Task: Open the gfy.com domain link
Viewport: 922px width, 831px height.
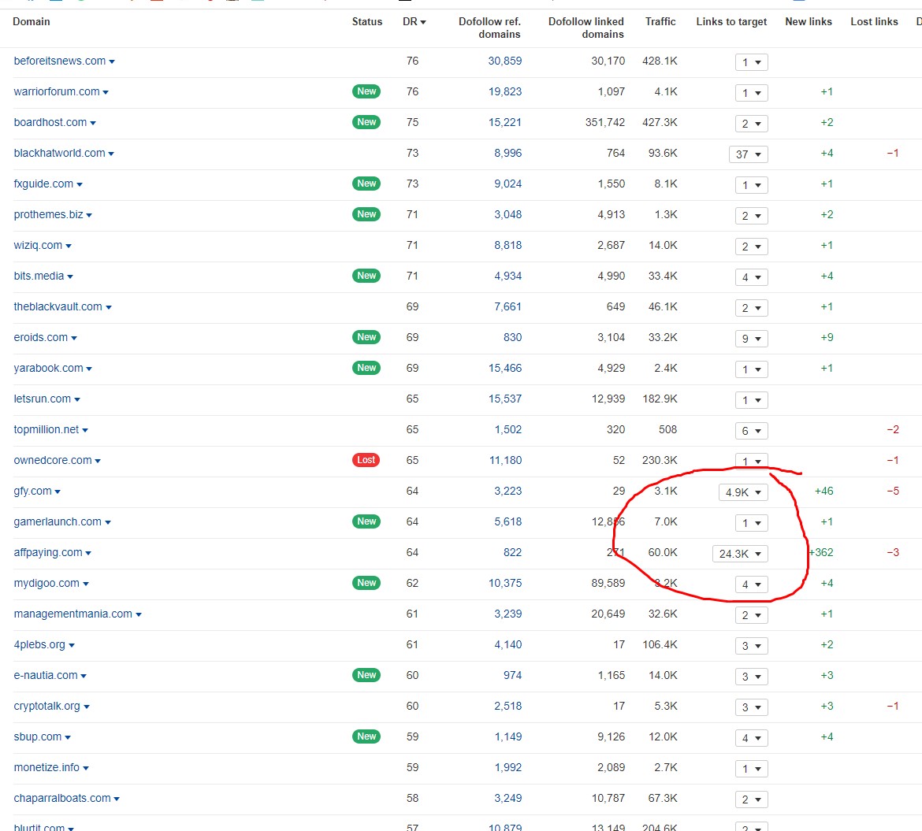Action: pyautogui.click(x=32, y=492)
